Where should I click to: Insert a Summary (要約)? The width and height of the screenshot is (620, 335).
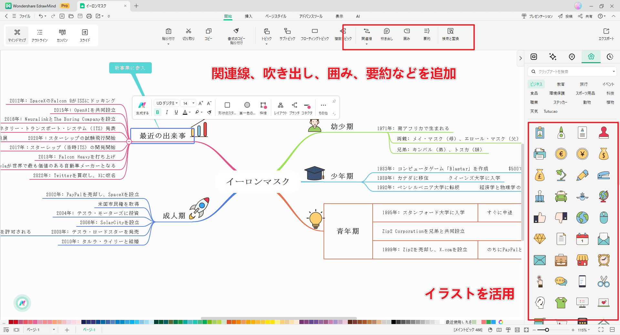tap(427, 34)
